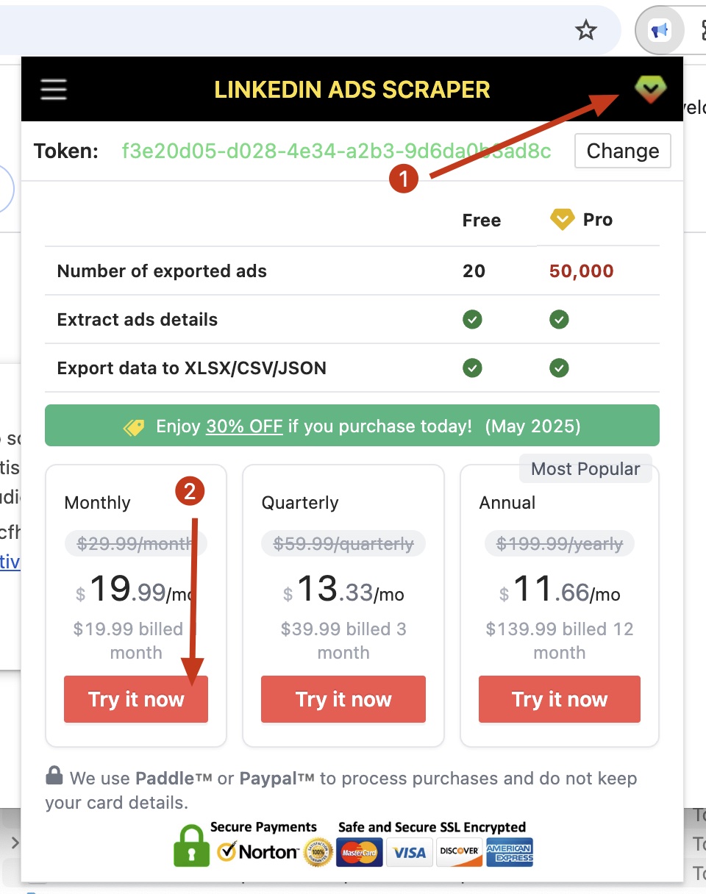Click the Change button next to Token

point(622,151)
